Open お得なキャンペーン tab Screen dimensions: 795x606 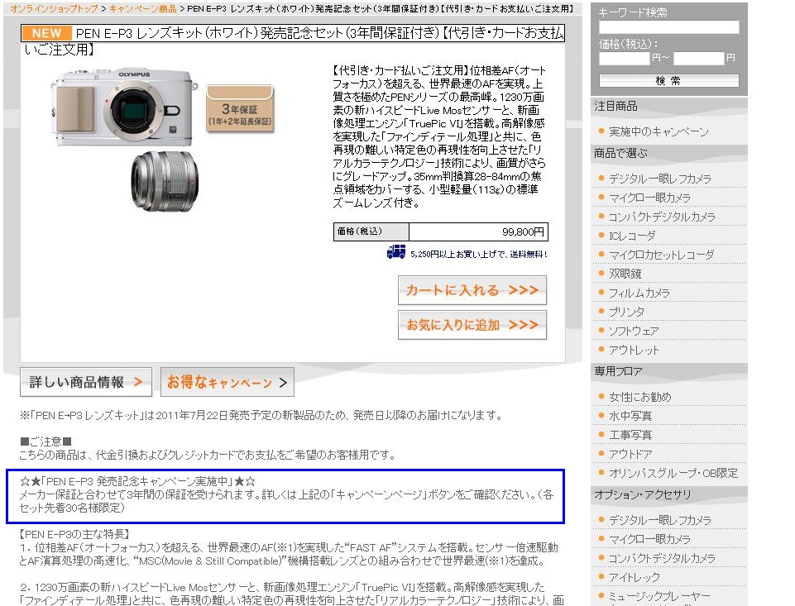coord(227,382)
